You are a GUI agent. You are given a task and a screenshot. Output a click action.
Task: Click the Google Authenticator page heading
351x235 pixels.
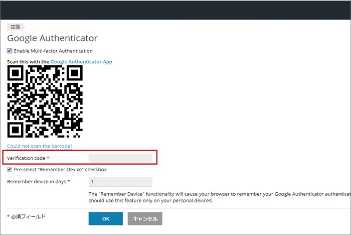coord(52,38)
